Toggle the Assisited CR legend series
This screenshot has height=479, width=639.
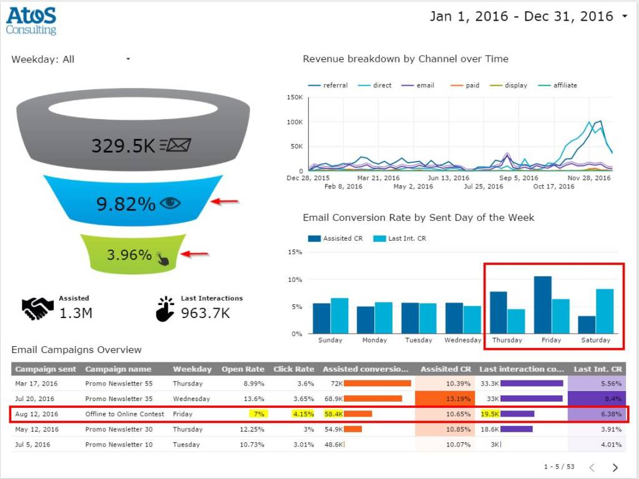pos(336,238)
